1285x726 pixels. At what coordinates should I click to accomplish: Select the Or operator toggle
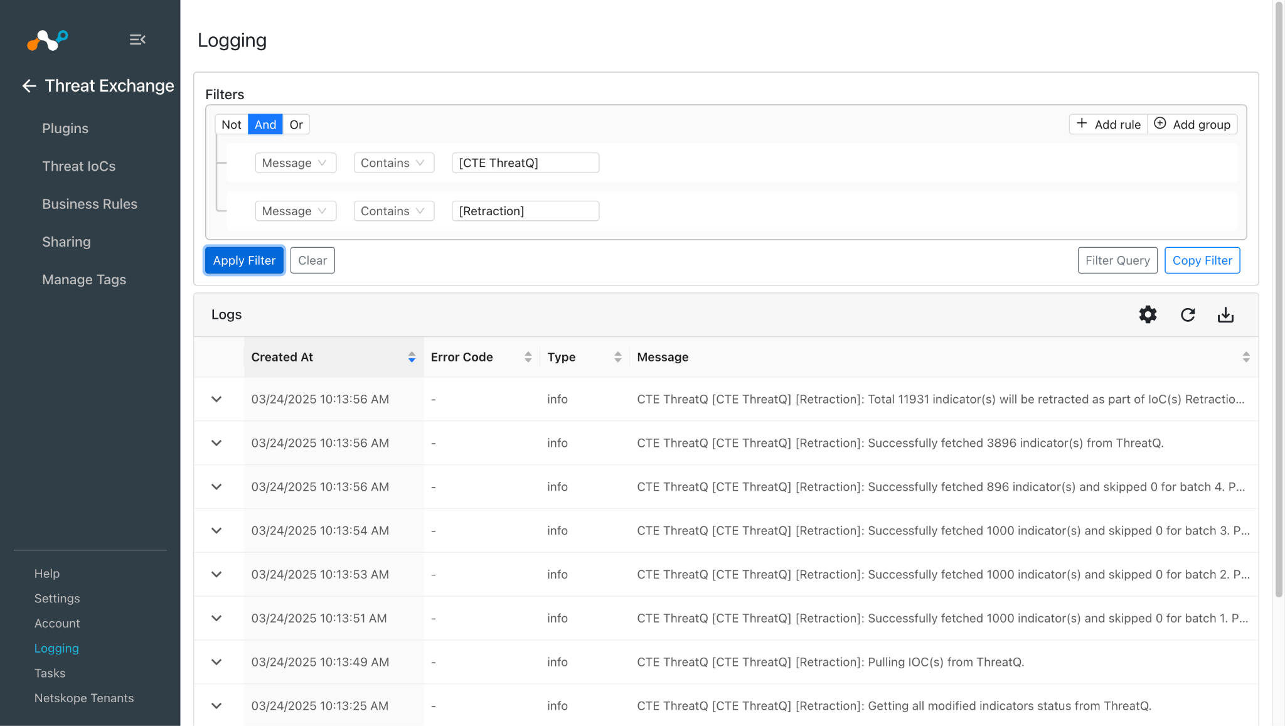click(x=296, y=124)
